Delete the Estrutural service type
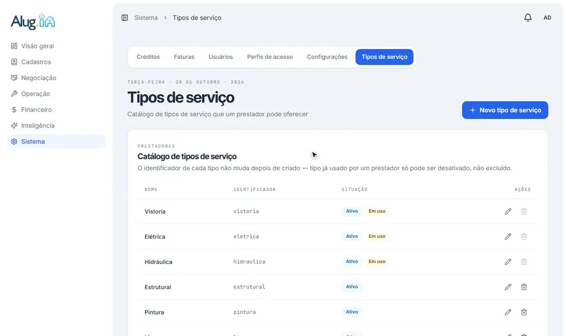 tap(524, 287)
